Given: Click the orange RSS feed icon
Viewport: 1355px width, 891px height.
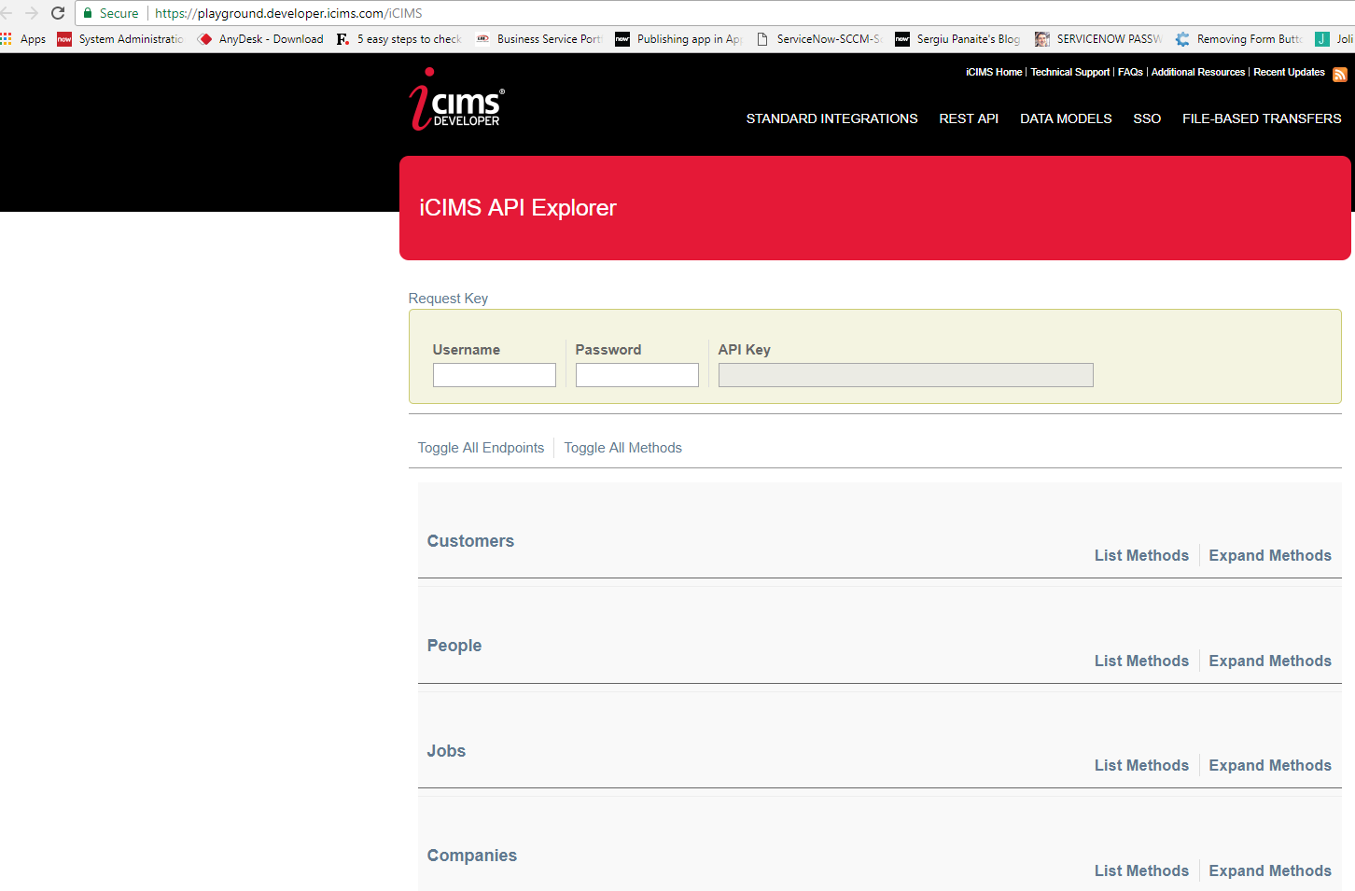Looking at the screenshot, I should pyautogui.click(x=1340, y=75).
